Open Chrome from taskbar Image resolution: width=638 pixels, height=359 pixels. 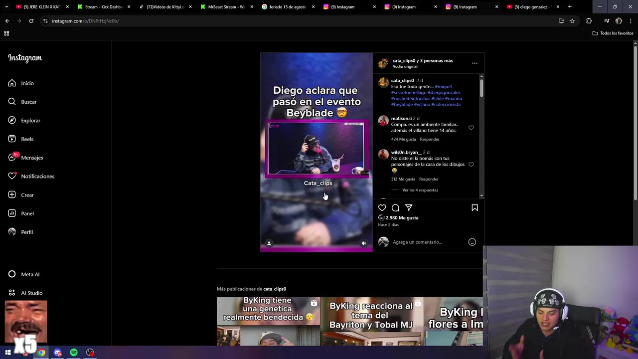[x=41, y=353]
